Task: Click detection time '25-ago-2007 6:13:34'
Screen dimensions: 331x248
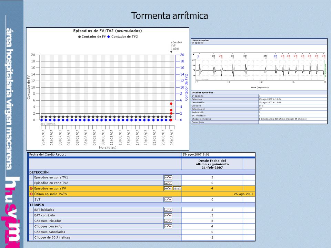Action: pyautogui.click(x=270, y=99)
